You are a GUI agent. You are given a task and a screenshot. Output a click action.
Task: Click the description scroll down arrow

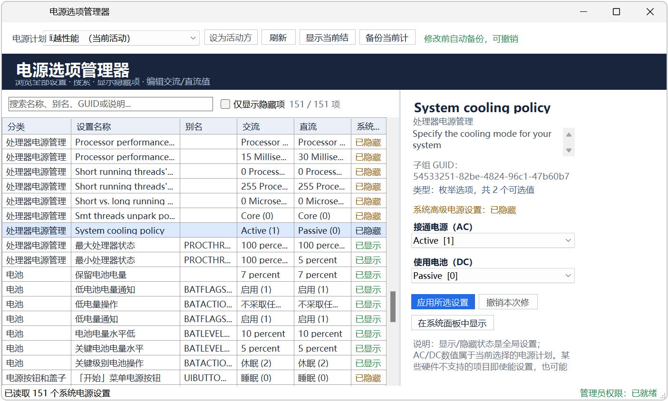tap(569, 150)
